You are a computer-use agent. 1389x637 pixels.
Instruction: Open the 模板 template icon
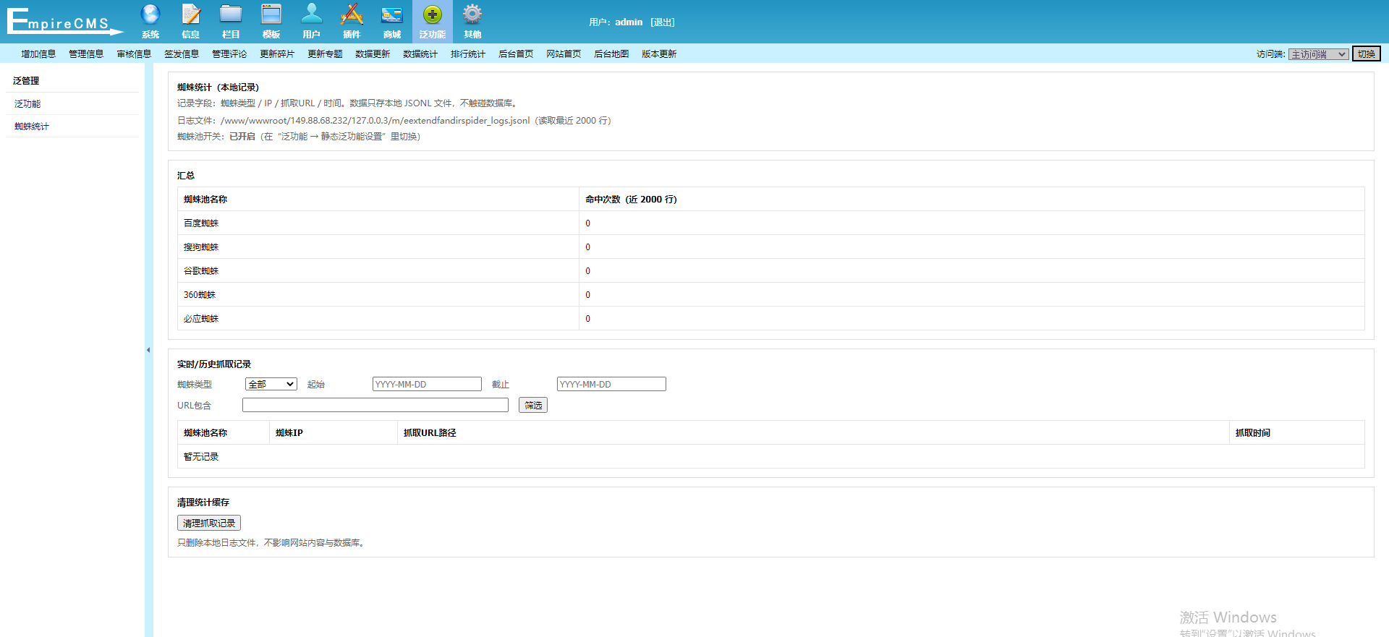(271, 14)
